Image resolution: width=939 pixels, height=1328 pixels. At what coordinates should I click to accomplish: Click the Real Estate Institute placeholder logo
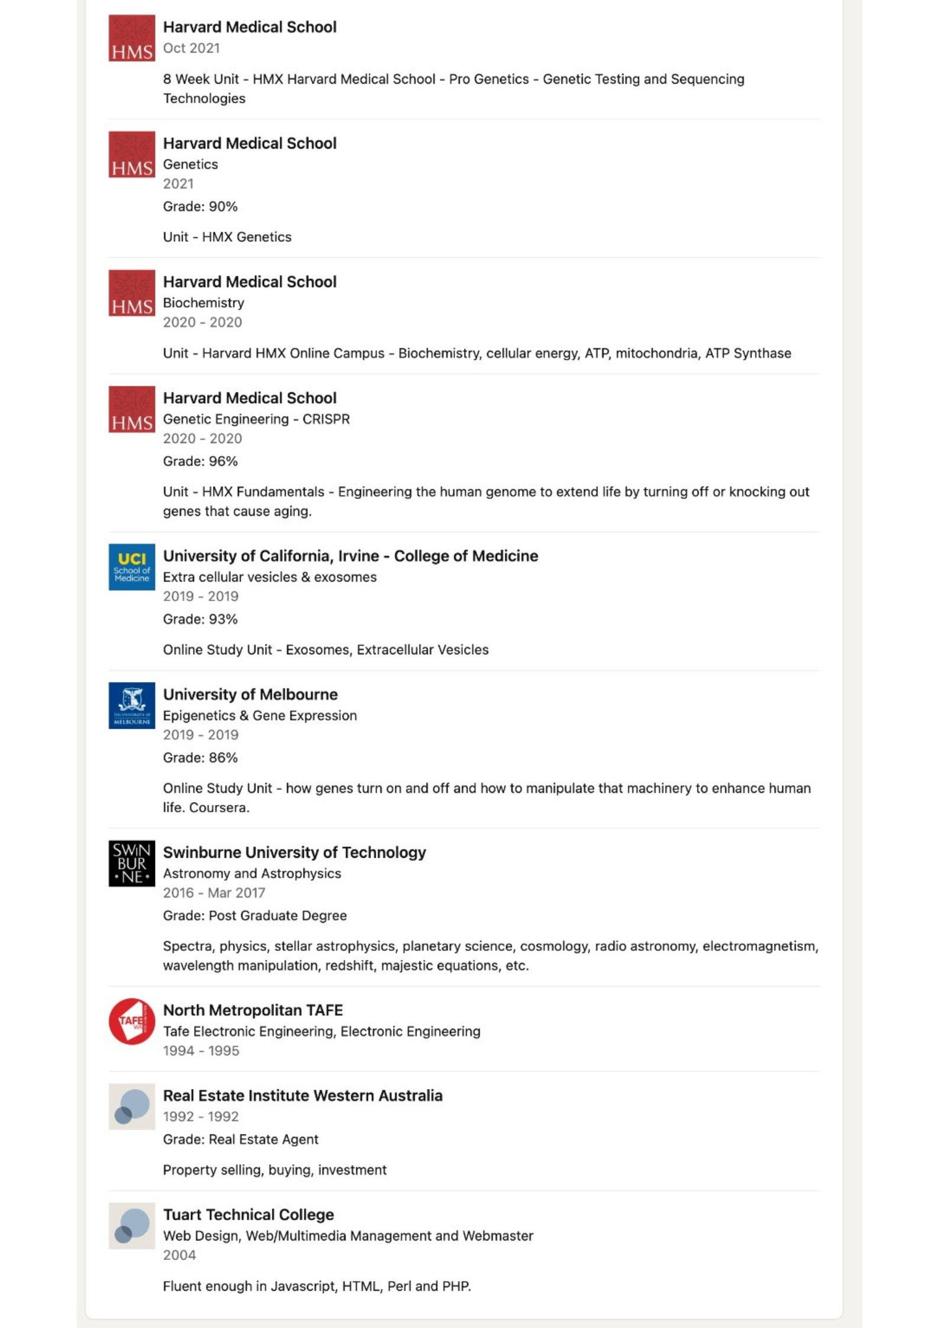[x=131, y=1106]
